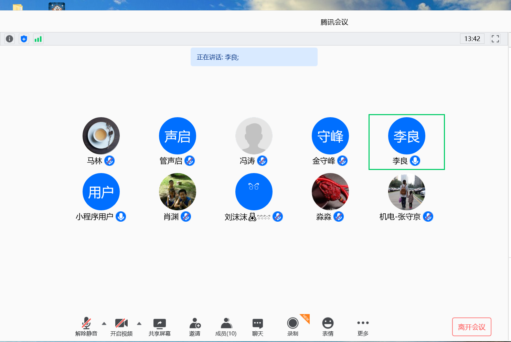
Task: Check the green network signal icon
Action: click(x=38, y=39)
